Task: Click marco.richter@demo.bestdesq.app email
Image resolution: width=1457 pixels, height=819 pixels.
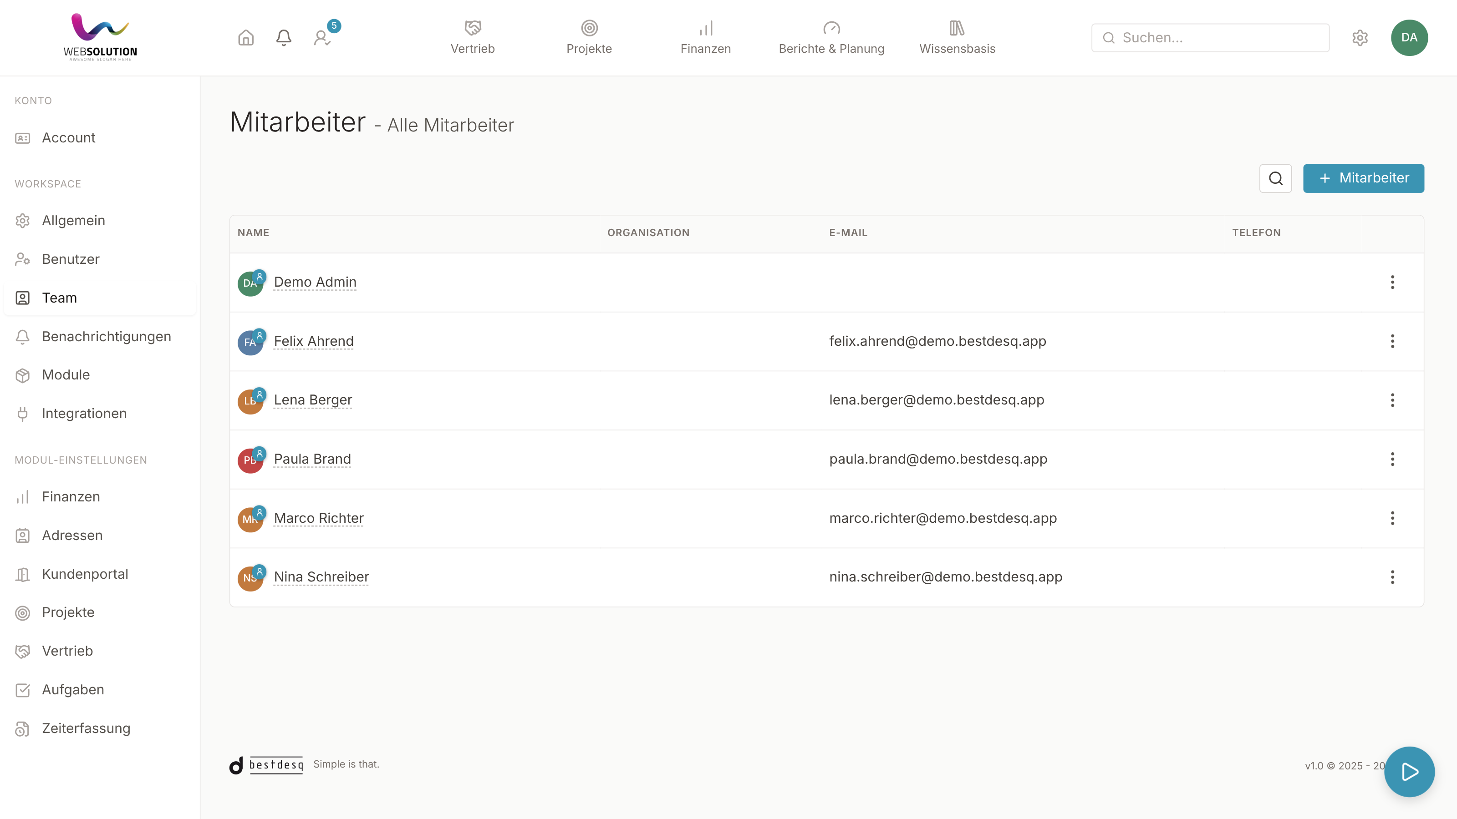Action: tap(943, 518)
